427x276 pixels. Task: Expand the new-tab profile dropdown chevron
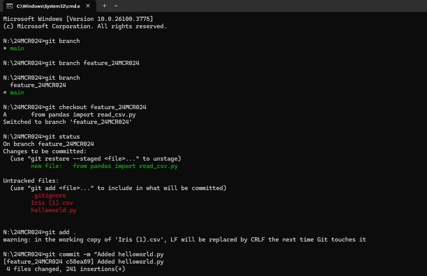[116, 6]
